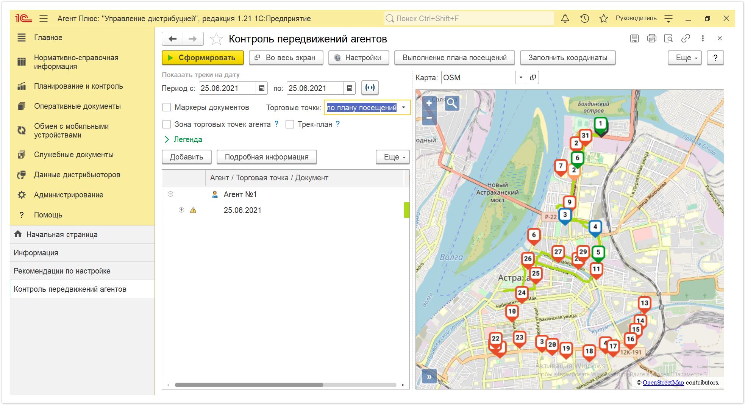
Task: Click warning icon in 25.06.2021 row
Action: pyautogui.click(x=193, y=210)
